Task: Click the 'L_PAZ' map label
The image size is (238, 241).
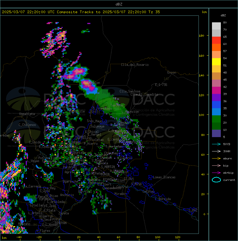Action: [x=193, y=210]
